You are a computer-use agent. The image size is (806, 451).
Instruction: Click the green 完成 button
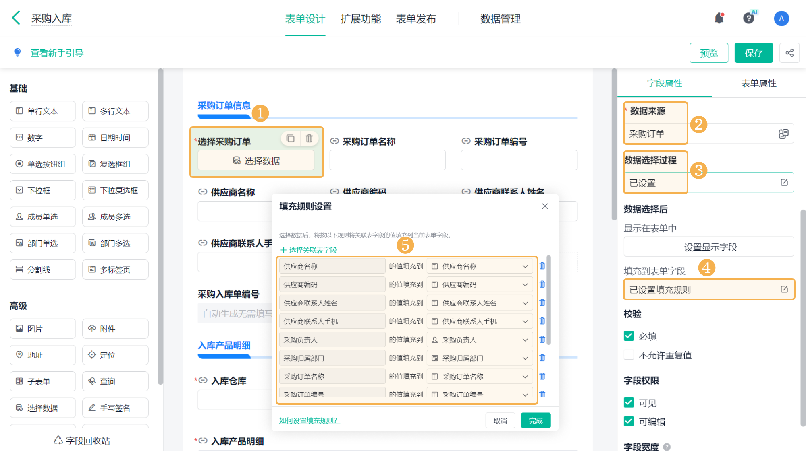click(x=536, y=420)
